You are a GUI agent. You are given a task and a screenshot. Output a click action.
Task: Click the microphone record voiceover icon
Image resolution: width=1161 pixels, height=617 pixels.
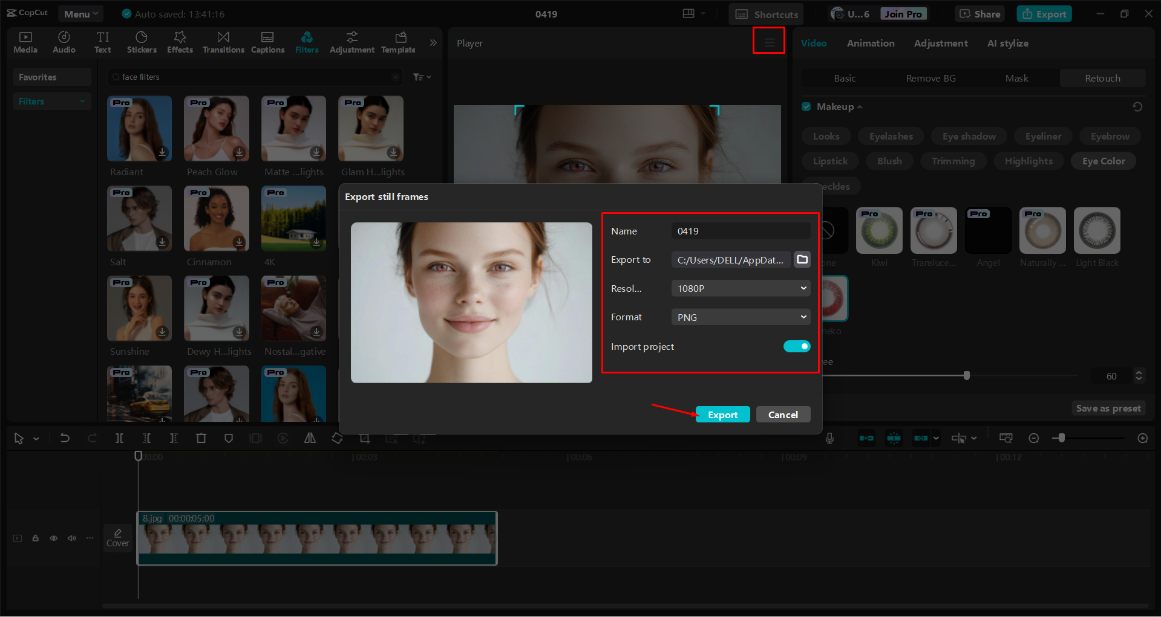click(x=829, y=438)
